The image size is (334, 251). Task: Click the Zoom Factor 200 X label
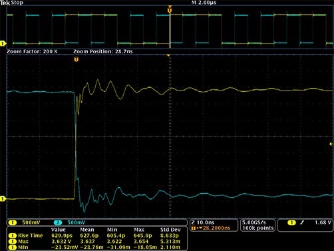pos(32,51)
